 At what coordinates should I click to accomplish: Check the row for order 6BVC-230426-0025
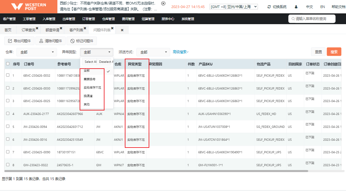[8, 100]
